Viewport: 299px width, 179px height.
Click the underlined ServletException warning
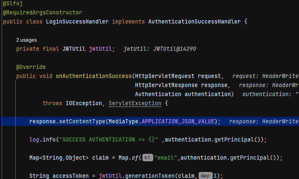click(x=135, y=103)
